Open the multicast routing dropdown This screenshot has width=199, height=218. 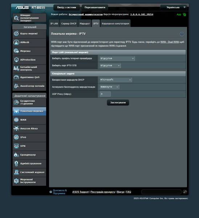(x=109, y=87)
